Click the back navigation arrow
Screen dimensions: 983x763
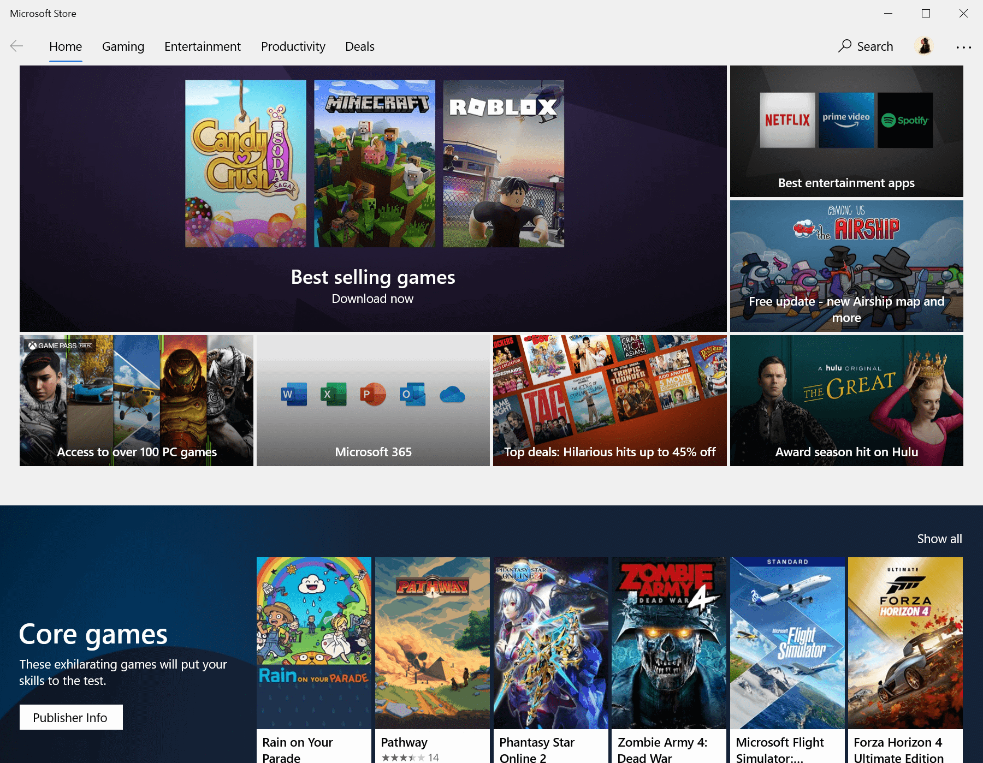coord(17,46)
